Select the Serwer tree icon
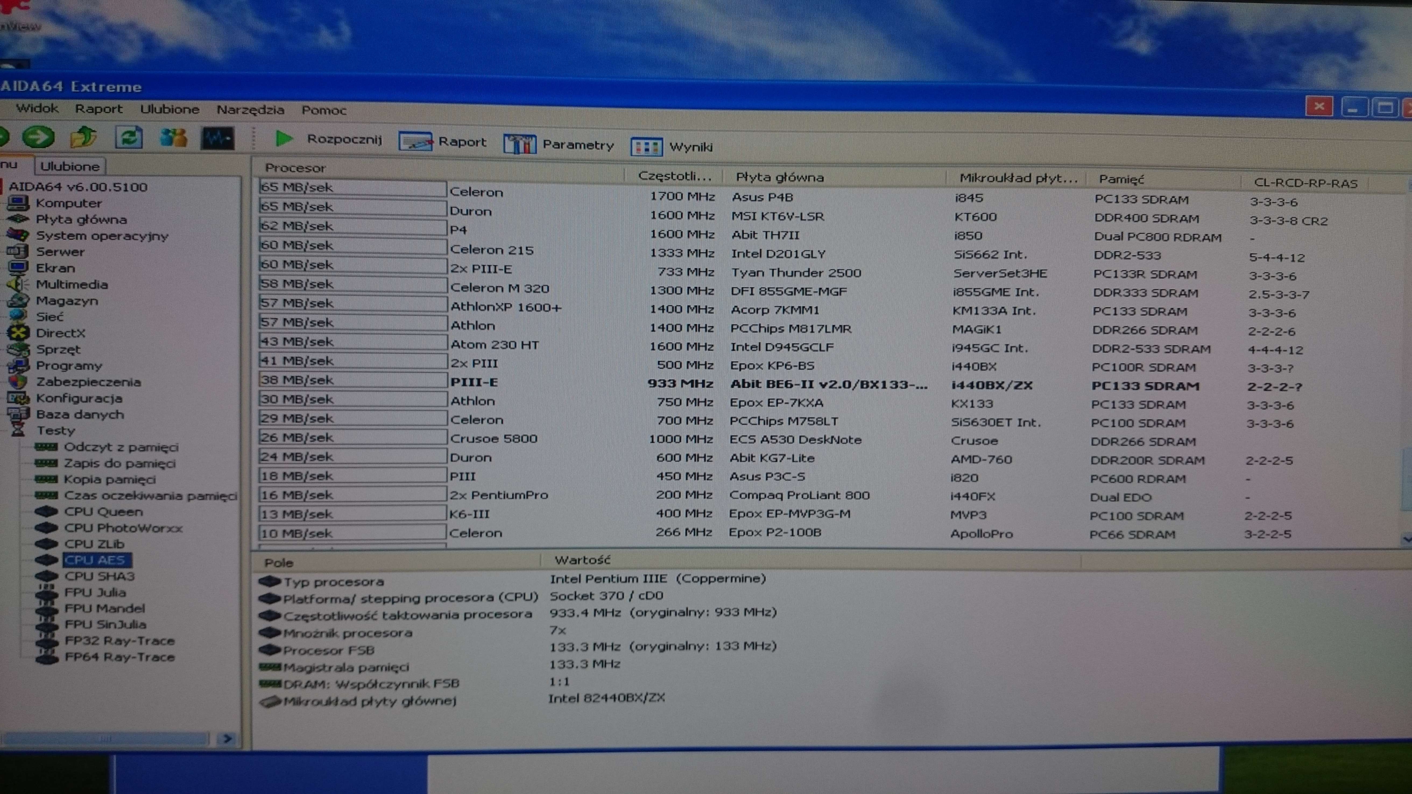Screen dimensions: 1412x794 (17, 251)
